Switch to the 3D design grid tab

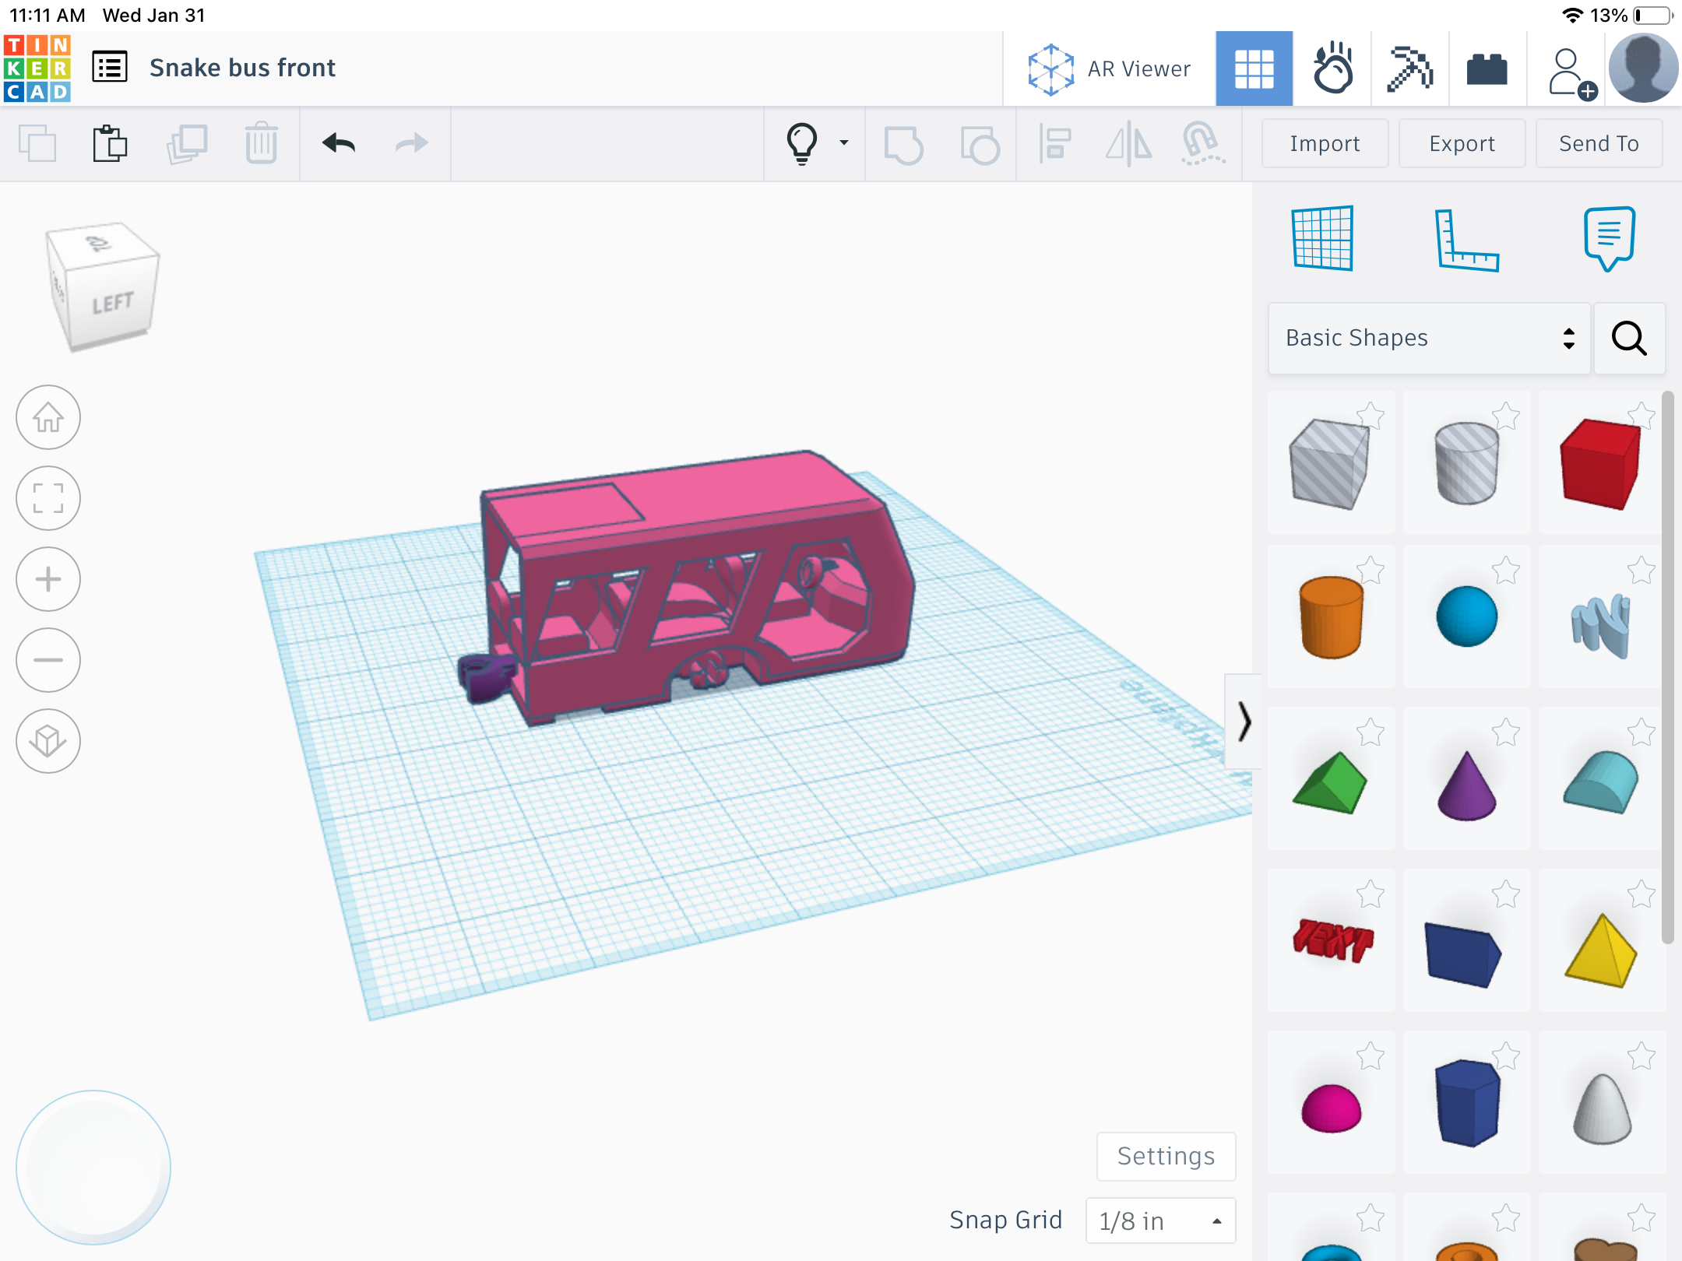[x=1254, y=68]
